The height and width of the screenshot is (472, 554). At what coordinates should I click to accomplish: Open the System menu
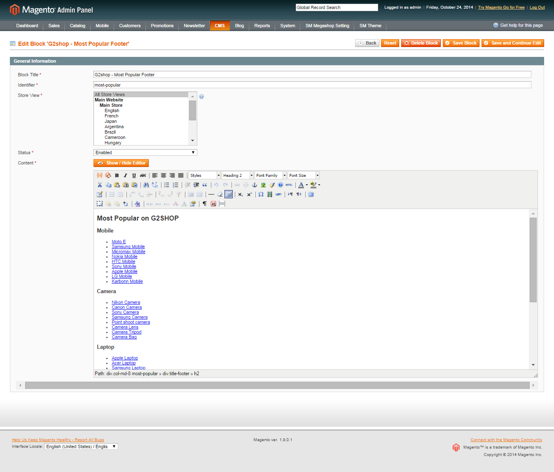[x=288, y=26]
